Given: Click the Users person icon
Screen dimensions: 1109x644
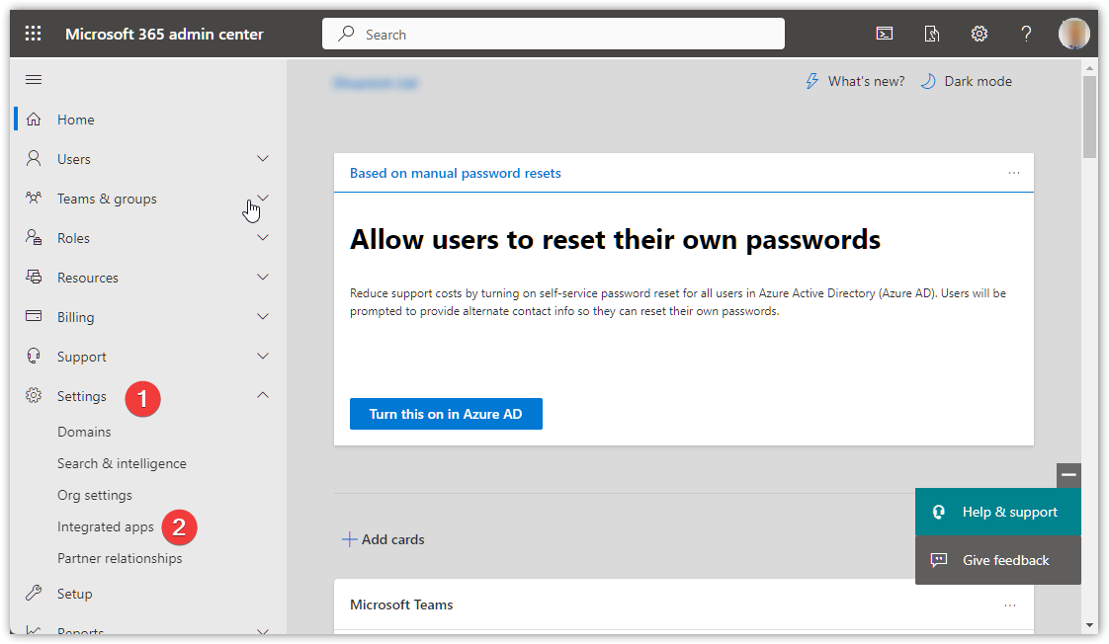Looking at the screenshot, I should click(34, 158).
